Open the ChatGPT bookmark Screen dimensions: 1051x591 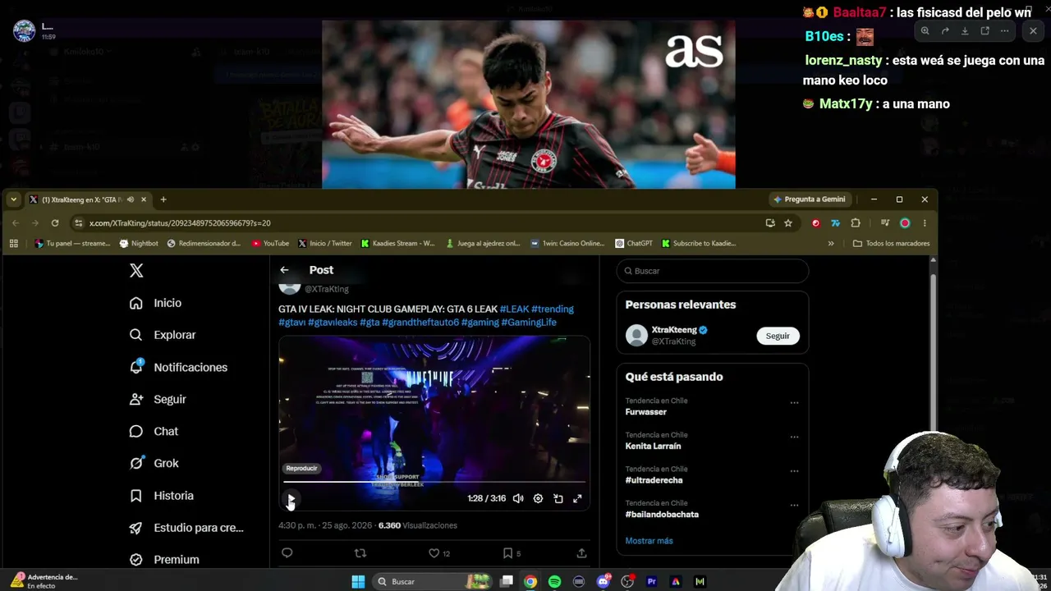tap(634, 244)
